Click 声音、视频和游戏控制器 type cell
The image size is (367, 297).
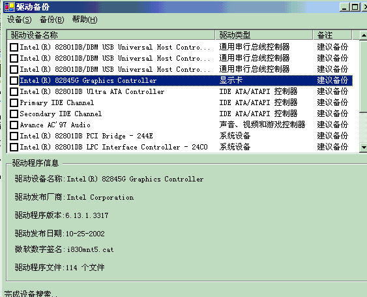(262, 125)
